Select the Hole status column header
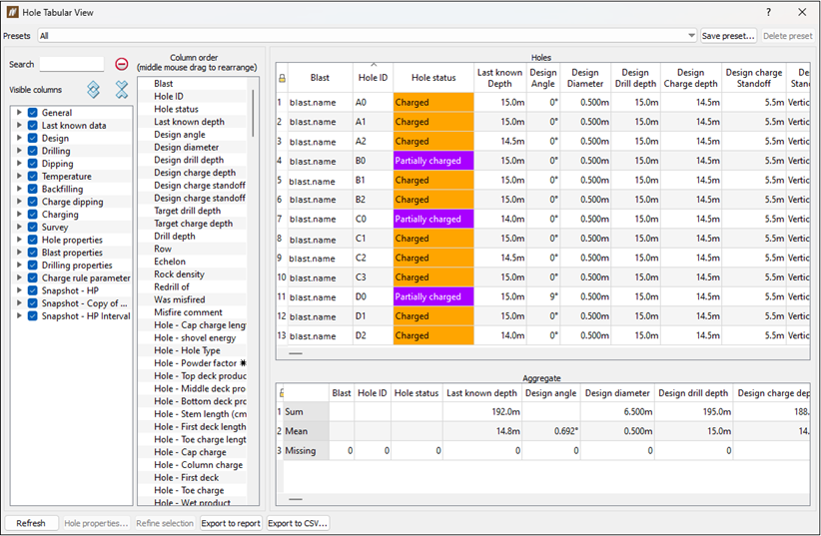Viewport: 821px width, 536px height. click(x=433, y=78)
